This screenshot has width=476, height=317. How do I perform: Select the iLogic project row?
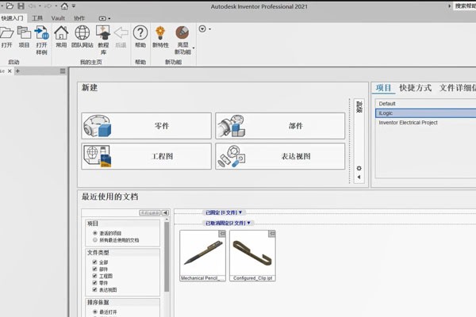[425, 113]
